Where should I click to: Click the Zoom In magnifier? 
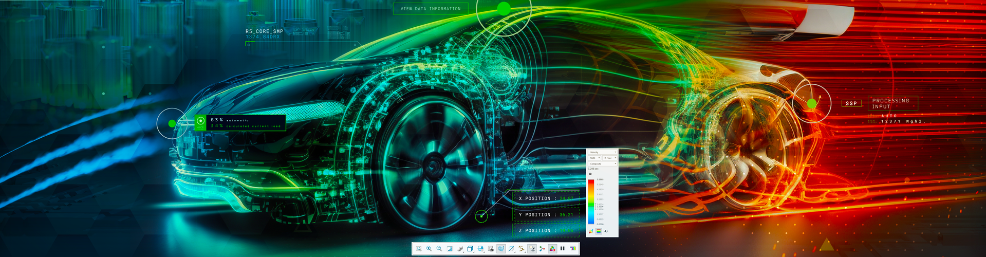coord(429,249)
